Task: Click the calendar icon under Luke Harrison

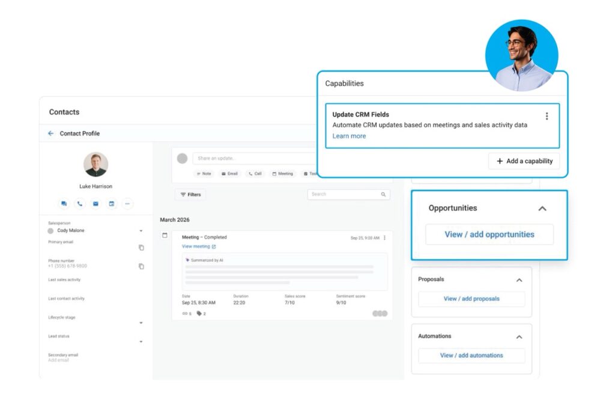Action: (x=111, y=204)
